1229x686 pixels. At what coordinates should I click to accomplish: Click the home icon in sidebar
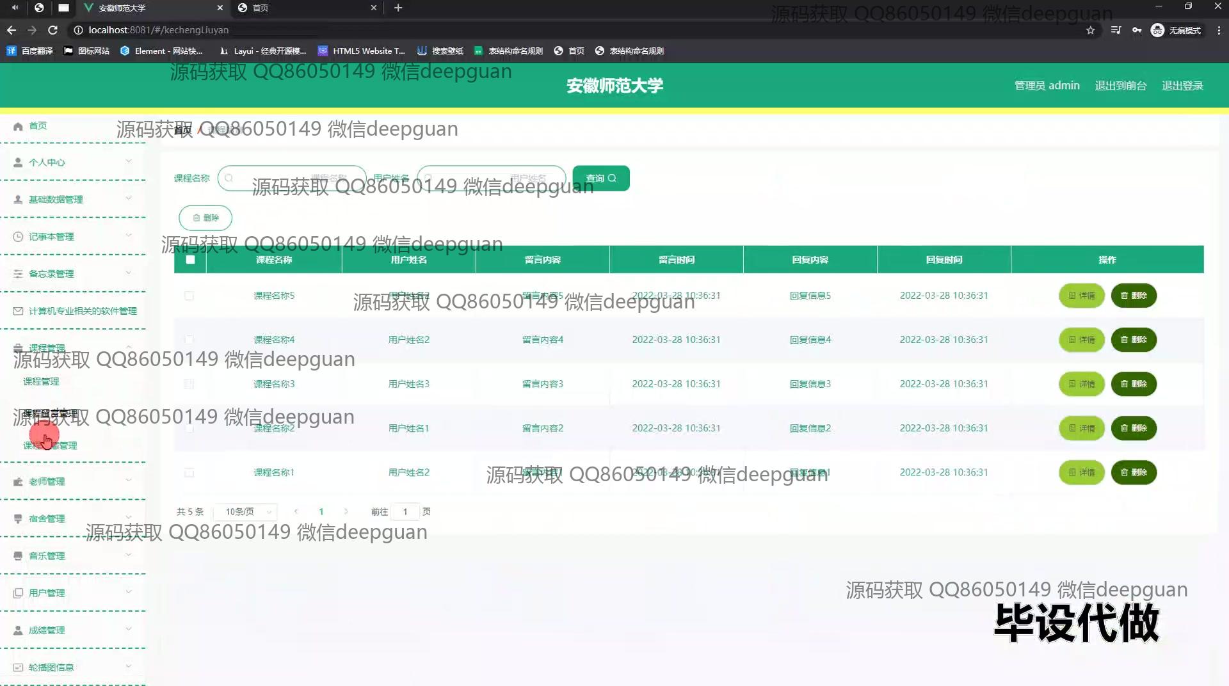(18, 126)
